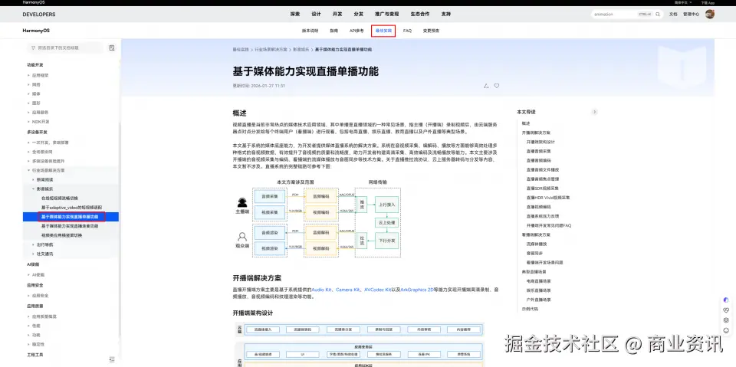736x367 pixels.
Task: Expand 网络 tree node
Action: click(28, 84)
